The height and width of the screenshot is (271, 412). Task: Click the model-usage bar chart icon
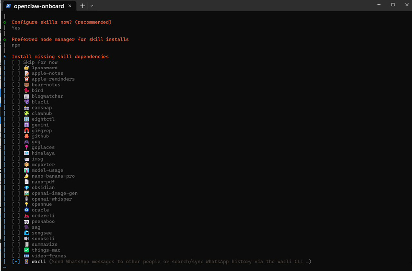coord(26,170)
